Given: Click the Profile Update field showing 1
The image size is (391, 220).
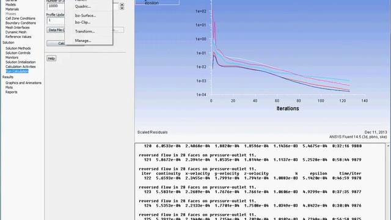Looking at the screenshot, I should click(x=56, y=20).
